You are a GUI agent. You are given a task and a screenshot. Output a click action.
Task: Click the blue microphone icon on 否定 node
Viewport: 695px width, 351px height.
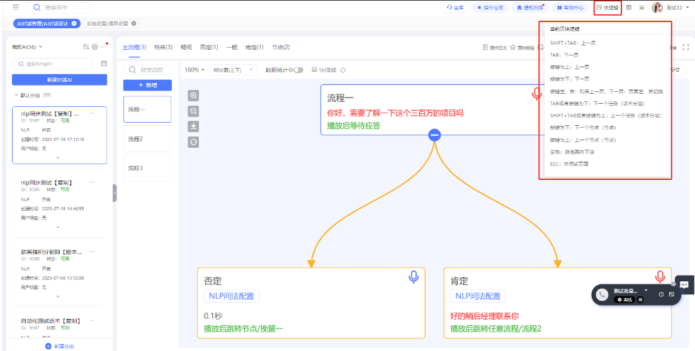[414, 277]
